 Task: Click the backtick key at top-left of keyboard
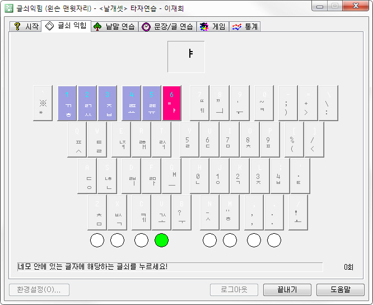click(41, 103)
